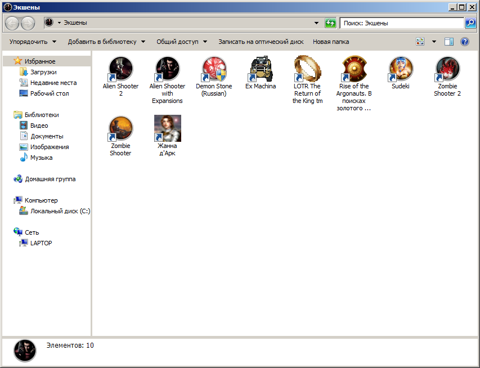This screenshot has width=480, height=368.
Task: Click the green Refresh button
Action: pos(331,23)
